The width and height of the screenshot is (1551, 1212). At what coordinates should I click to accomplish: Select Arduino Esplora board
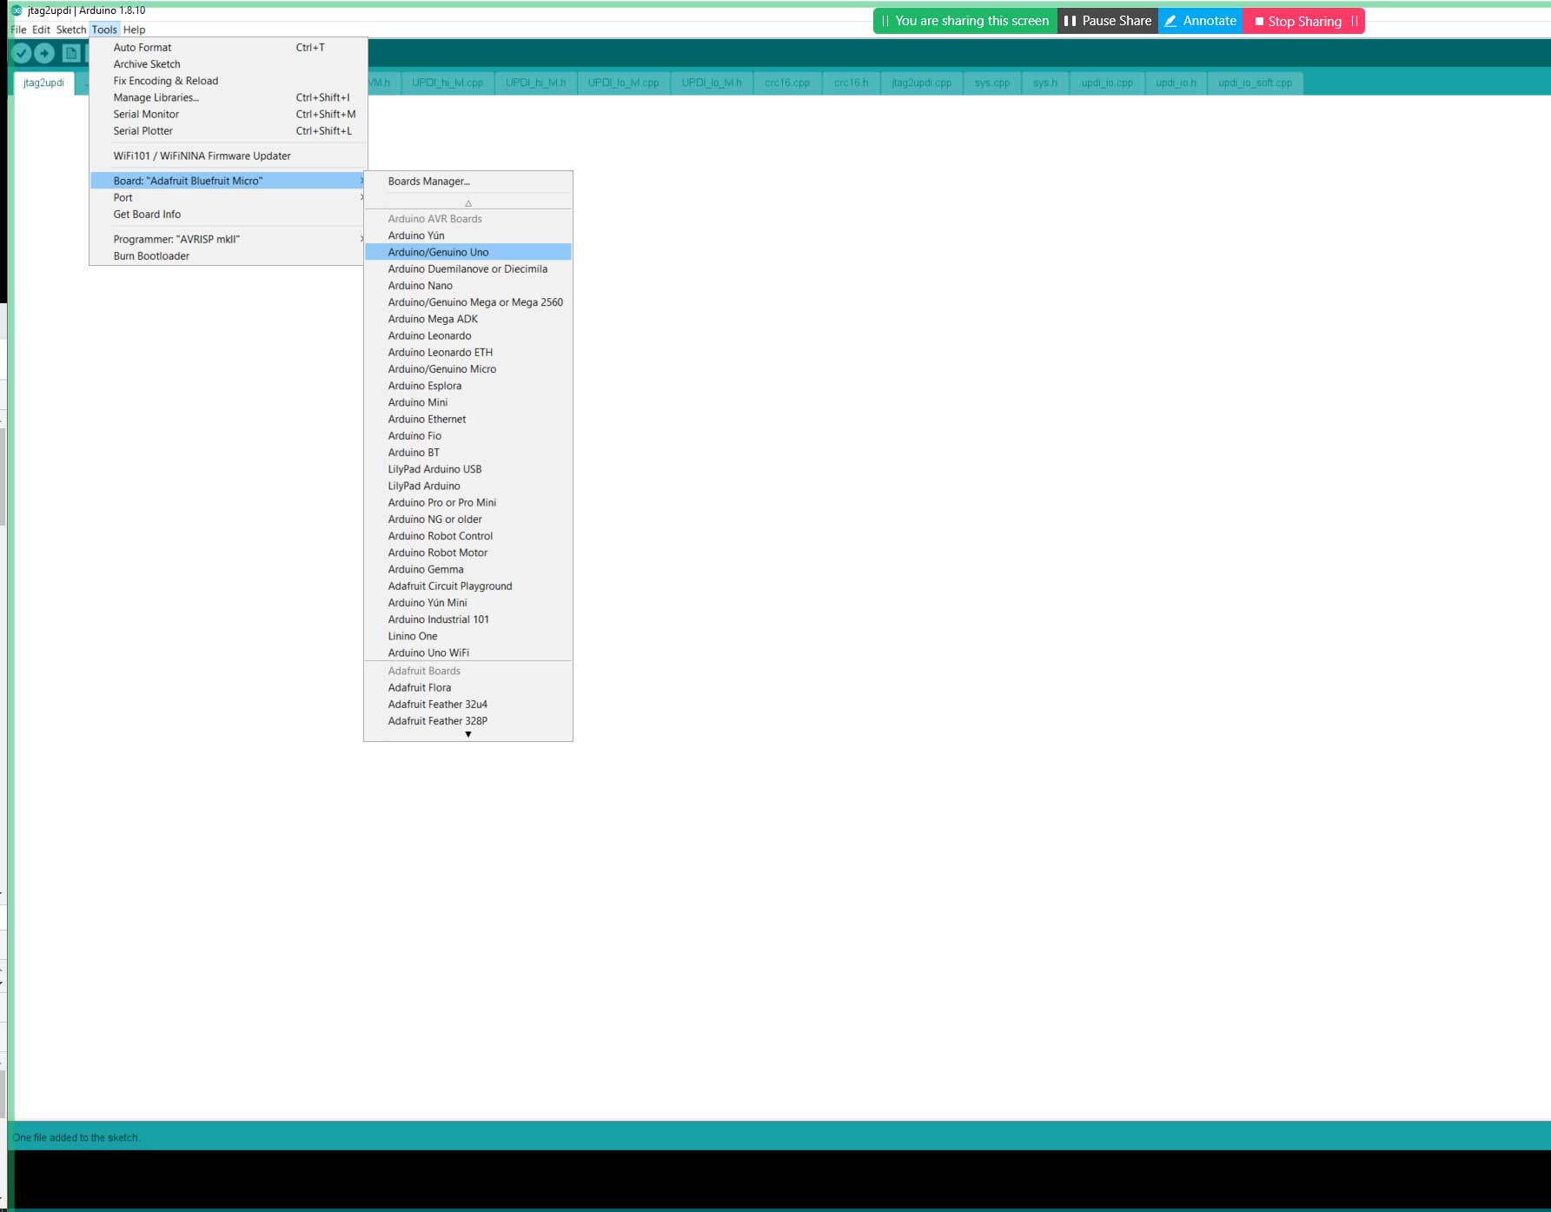[468, 386]
